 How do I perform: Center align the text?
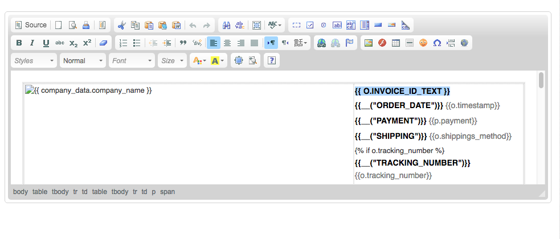click(x=227, y=43)
